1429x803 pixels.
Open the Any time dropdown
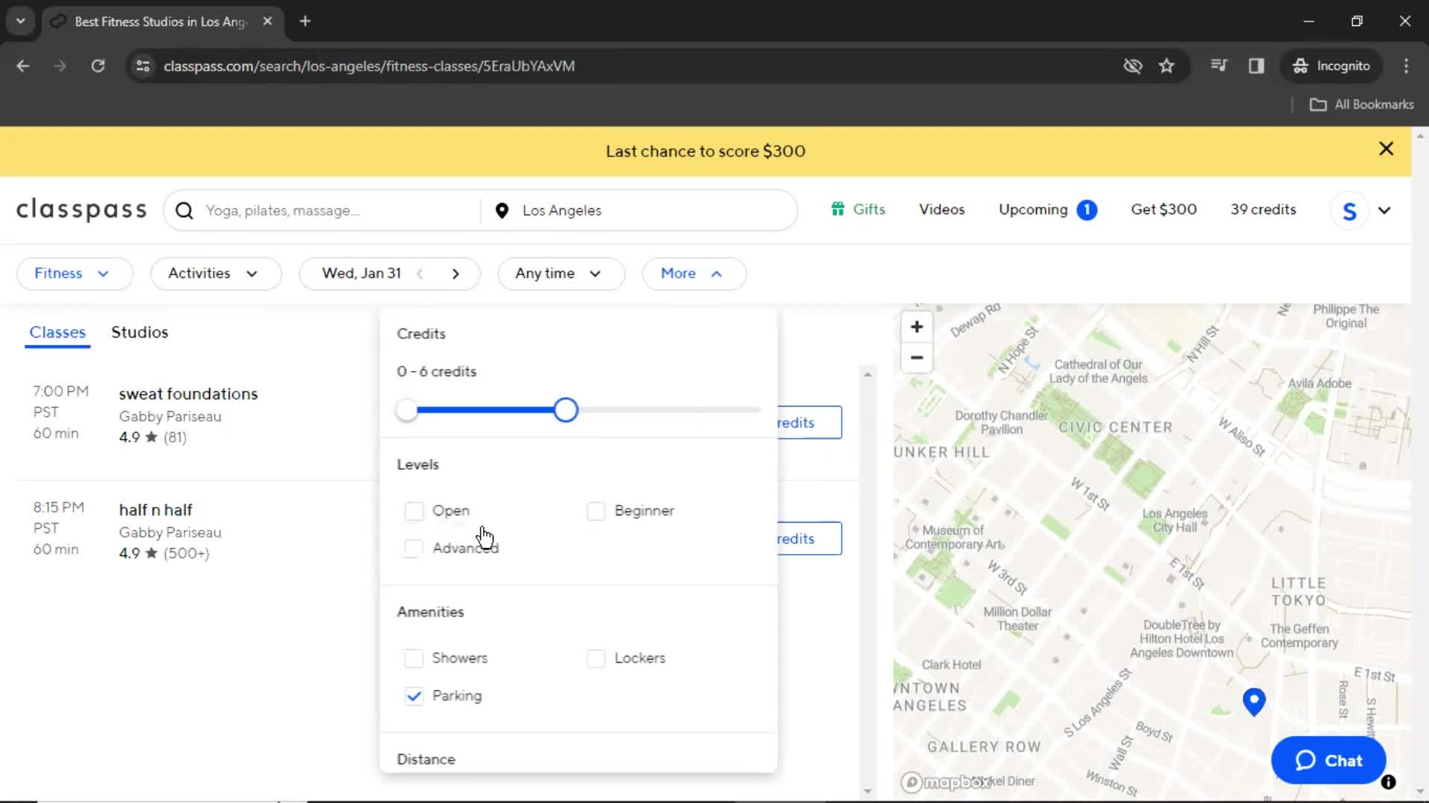(x=561, y=274)
